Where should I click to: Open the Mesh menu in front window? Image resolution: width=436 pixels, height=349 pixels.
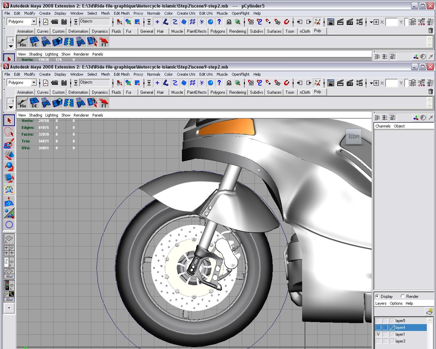tap(105, 74)
